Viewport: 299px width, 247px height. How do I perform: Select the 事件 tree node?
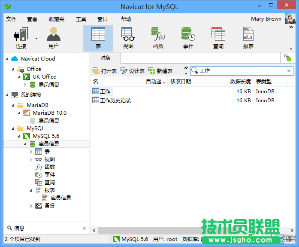45,175
